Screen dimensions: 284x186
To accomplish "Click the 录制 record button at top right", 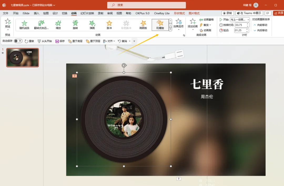I will tap(227, 13).
